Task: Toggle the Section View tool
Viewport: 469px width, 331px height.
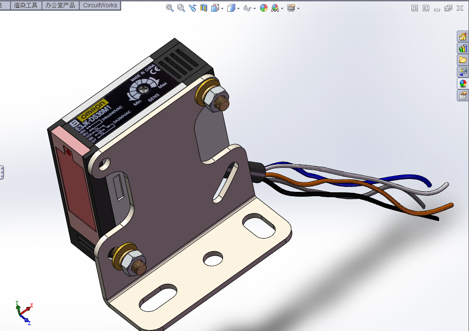Action: pyautogui.click(x=204, y=8)
